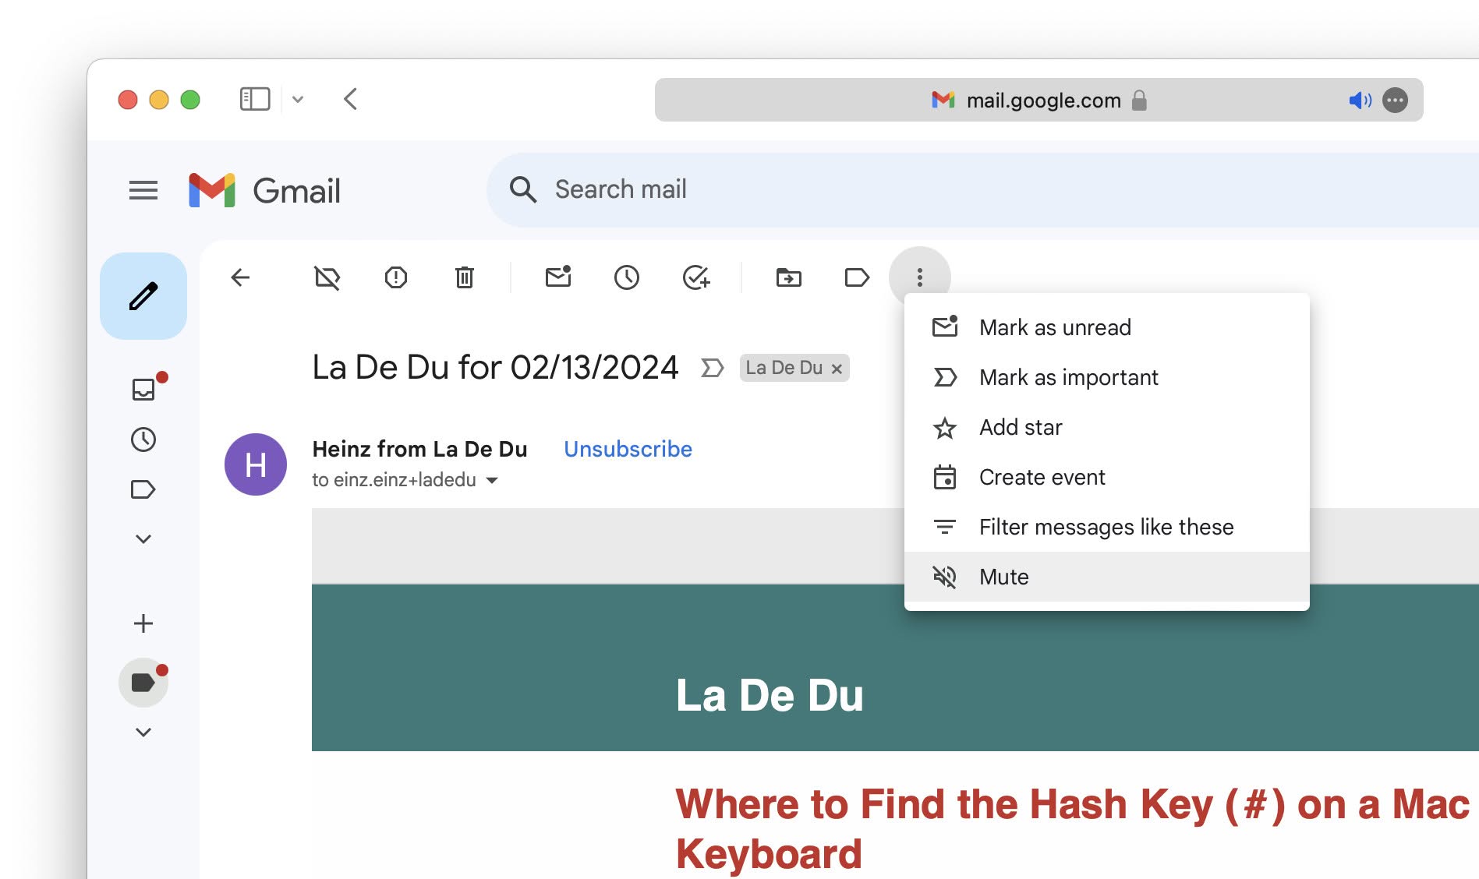1479x879 pixels.
Task: Open the outlined label icon in the sidebar
Action: (x=143, y=489)
